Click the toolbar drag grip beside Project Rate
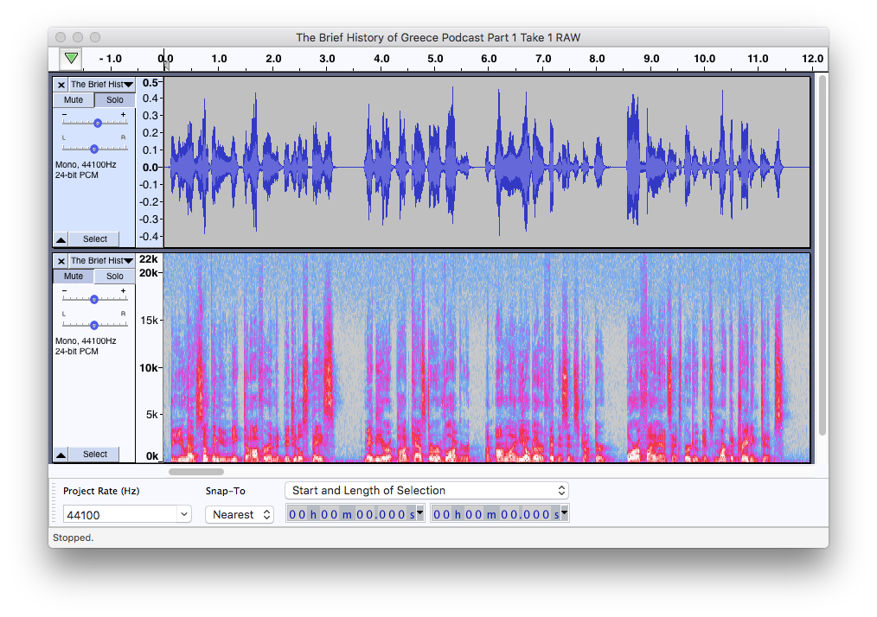Image resolution: width=877 pixels, height=617 pixels. (x=54, y=501)
